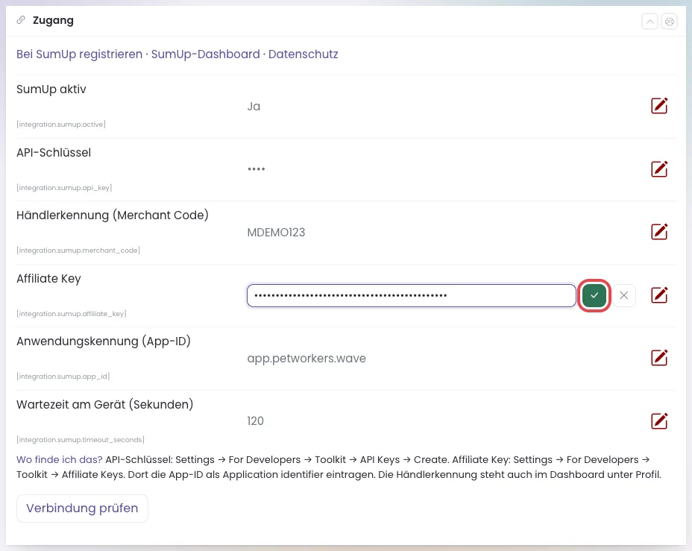Click the key text integration.sumup.affiliate_key
Viewport: 692px width, 551px height.
pos(72,314)
